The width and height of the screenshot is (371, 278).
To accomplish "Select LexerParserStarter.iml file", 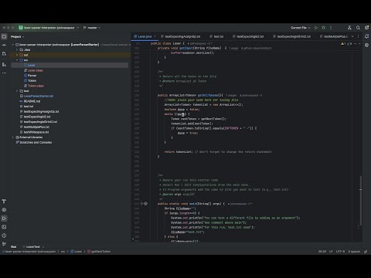I will [x=37, y=96].
